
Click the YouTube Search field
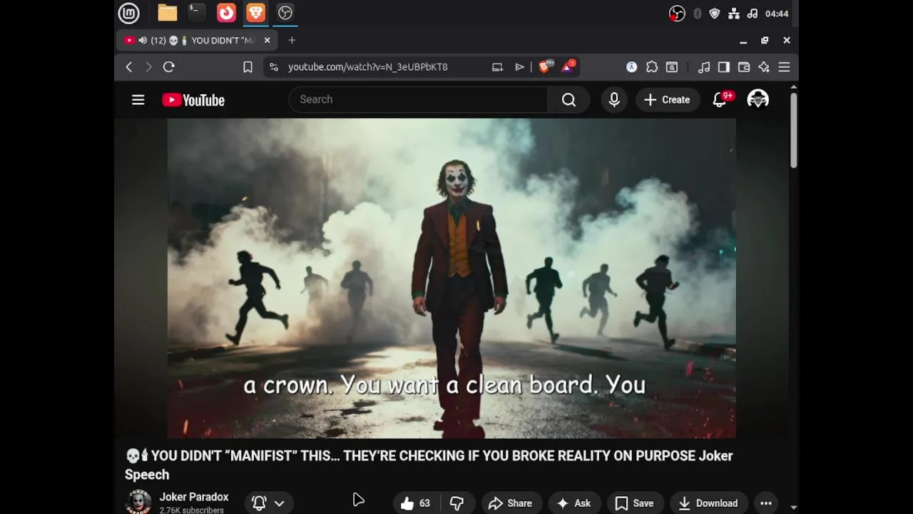(418, 100)
